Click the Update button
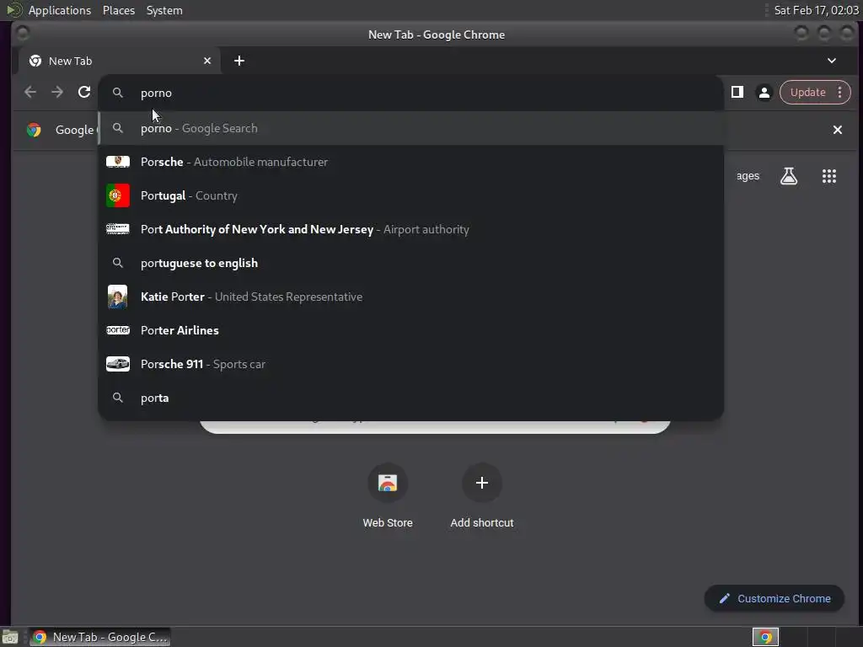This screenshot has height=647, width=863. point(807,93)
